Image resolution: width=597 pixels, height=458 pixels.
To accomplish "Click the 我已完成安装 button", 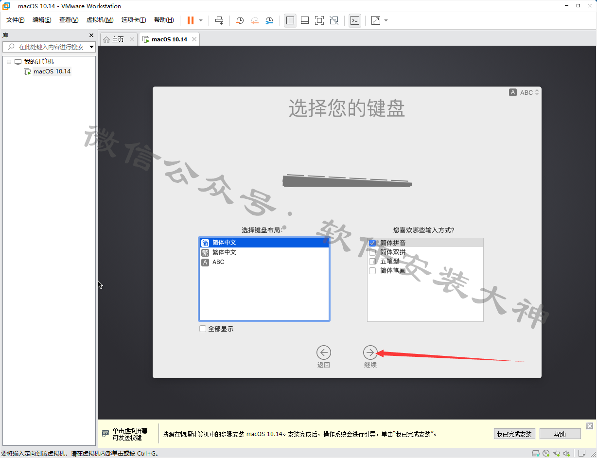I will 514,434.
